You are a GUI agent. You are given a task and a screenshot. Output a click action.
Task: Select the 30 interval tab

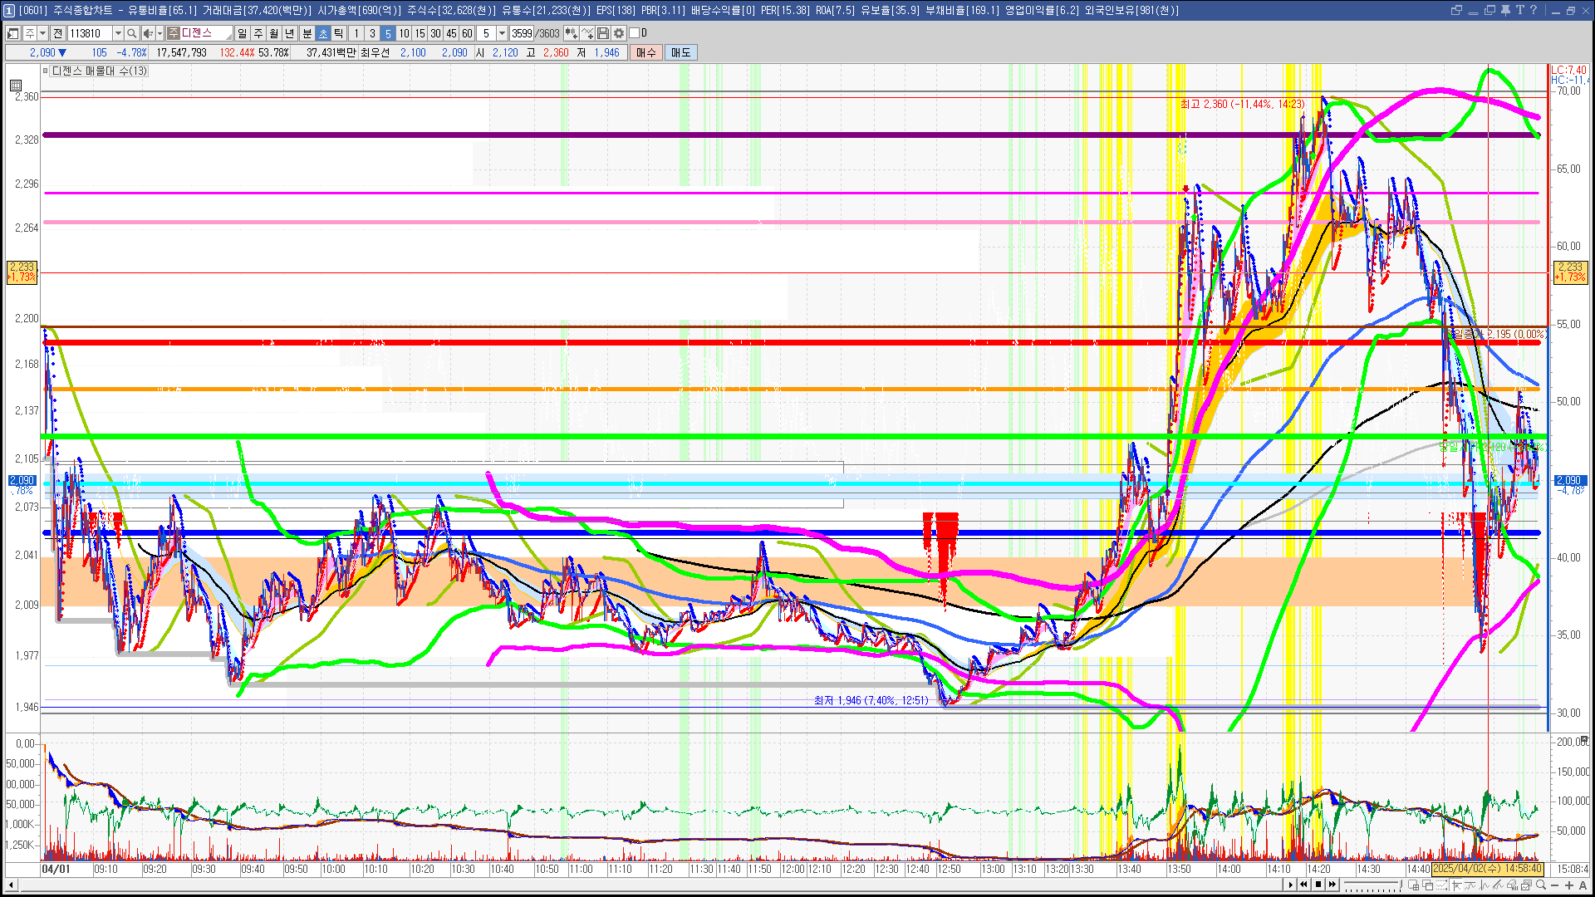click(x=435, y=33)
